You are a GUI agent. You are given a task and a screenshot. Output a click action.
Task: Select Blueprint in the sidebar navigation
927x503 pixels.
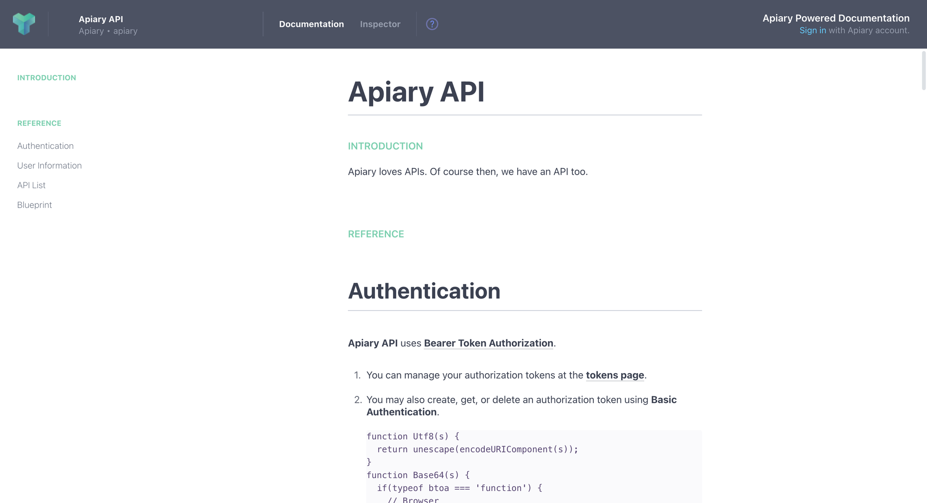tap(34, 204)
